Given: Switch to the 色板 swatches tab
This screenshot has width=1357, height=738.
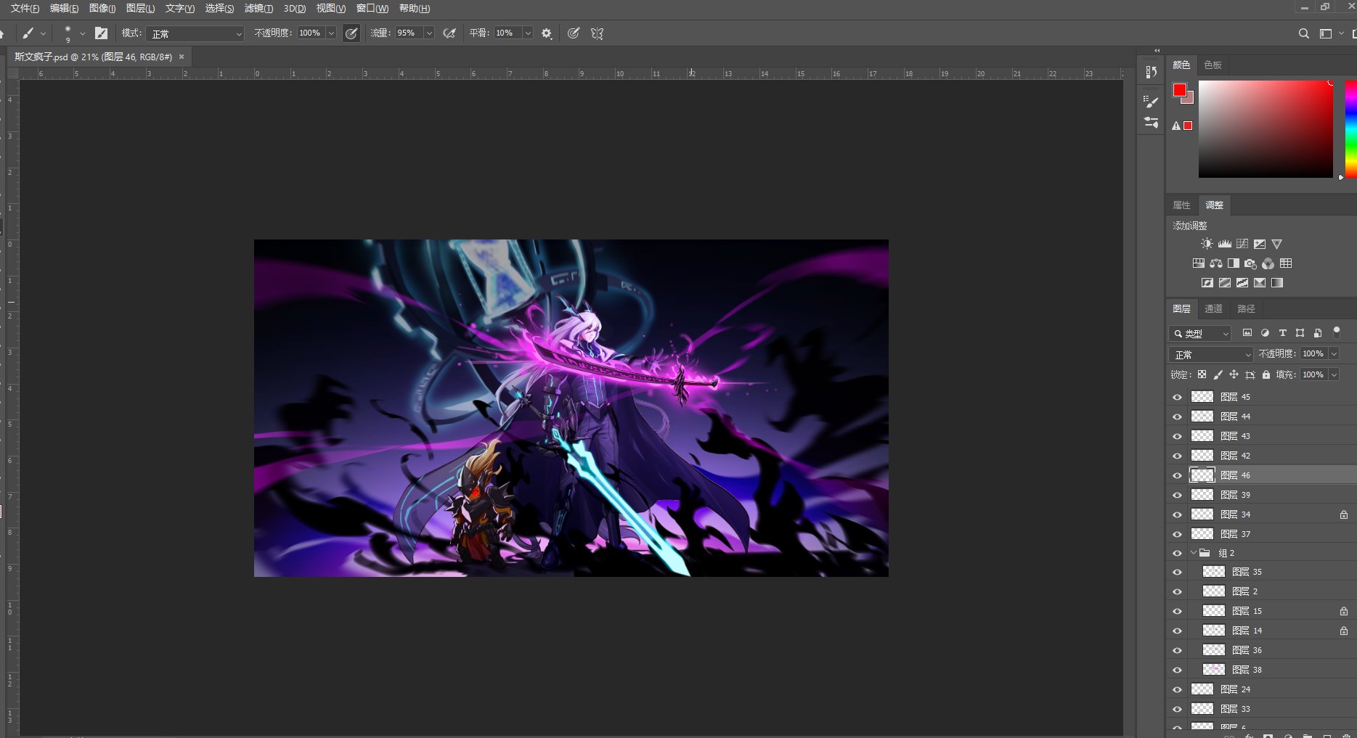Looking at the screenshot, I should coord(1213,65).
